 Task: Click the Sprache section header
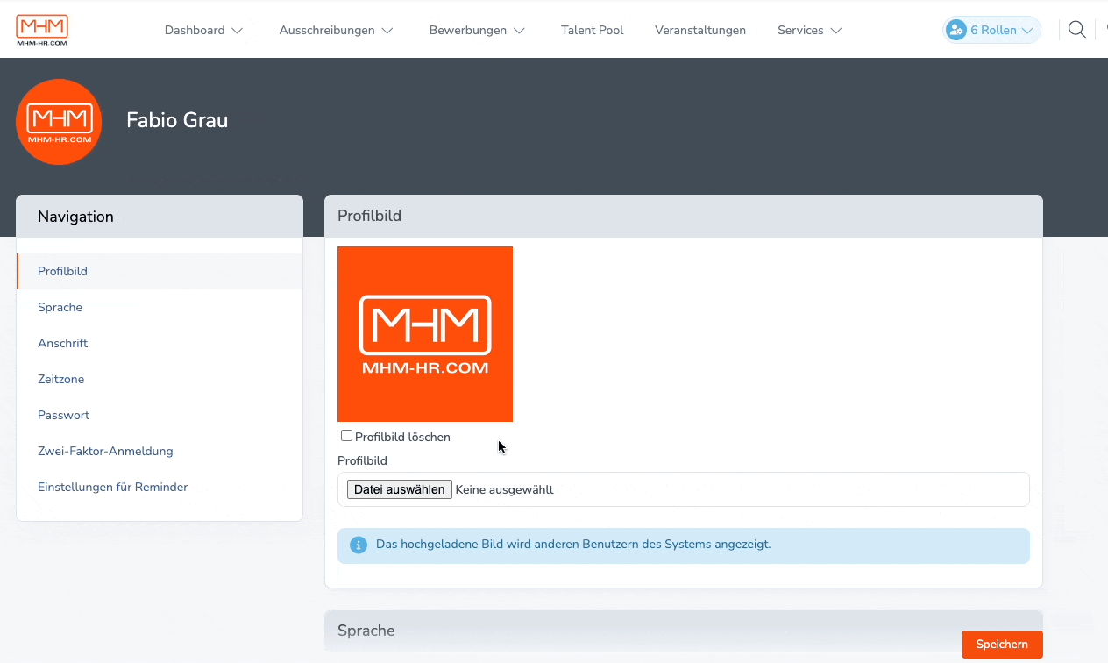tap(684, 631)
